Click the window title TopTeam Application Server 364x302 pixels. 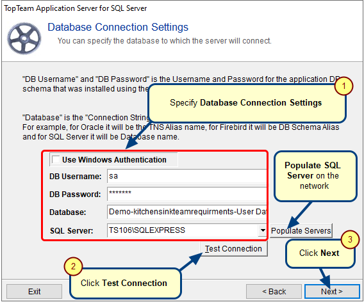pos(76,8)
